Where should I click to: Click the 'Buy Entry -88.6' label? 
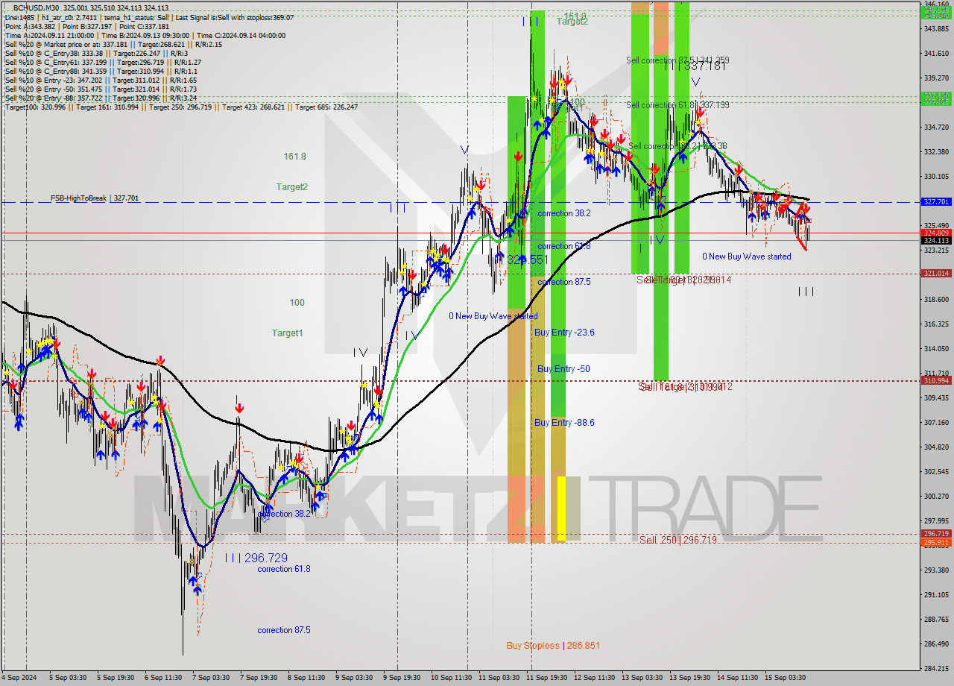pyautogui.click(x=564, y=423)
